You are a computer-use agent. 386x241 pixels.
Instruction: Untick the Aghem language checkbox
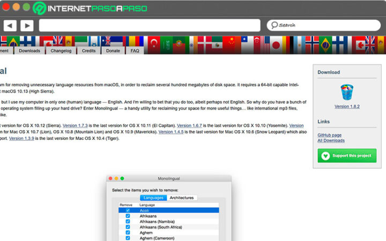pyautogui.click(x=127, y=232)
